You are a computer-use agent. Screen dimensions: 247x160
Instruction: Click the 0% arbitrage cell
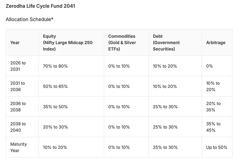pos(209,66)
